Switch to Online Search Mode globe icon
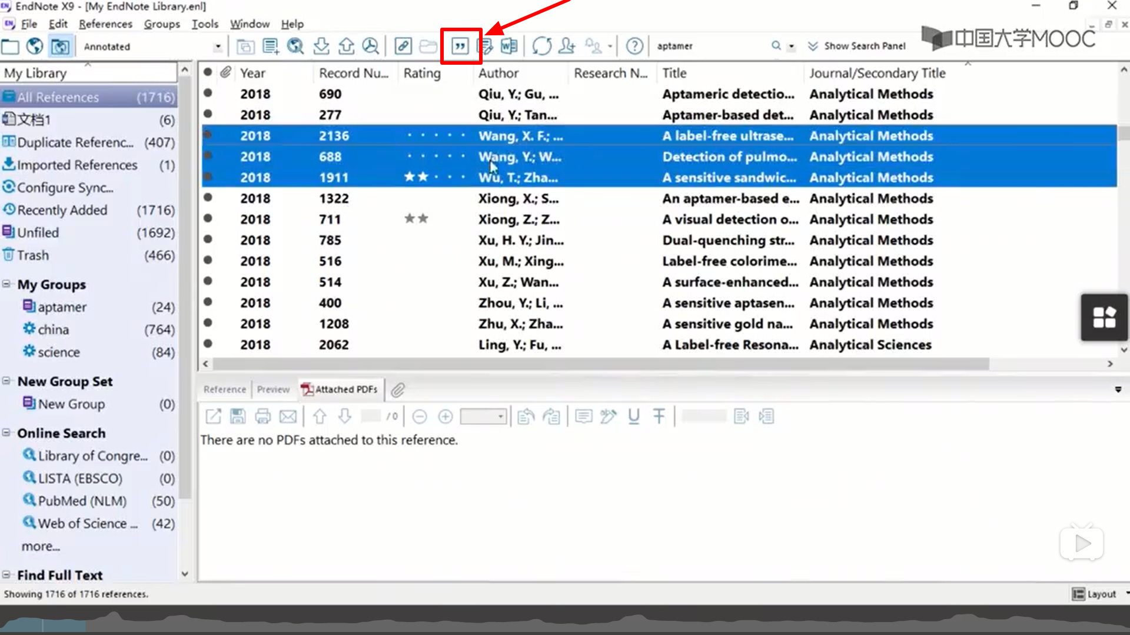Viewport: 1130px width, 635px height. (x=35, y=46)
